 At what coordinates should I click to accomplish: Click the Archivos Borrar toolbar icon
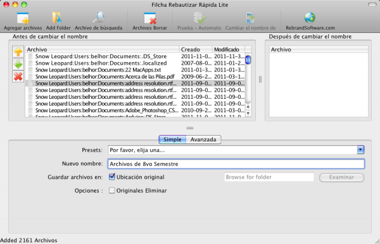[x=149, y=18]
